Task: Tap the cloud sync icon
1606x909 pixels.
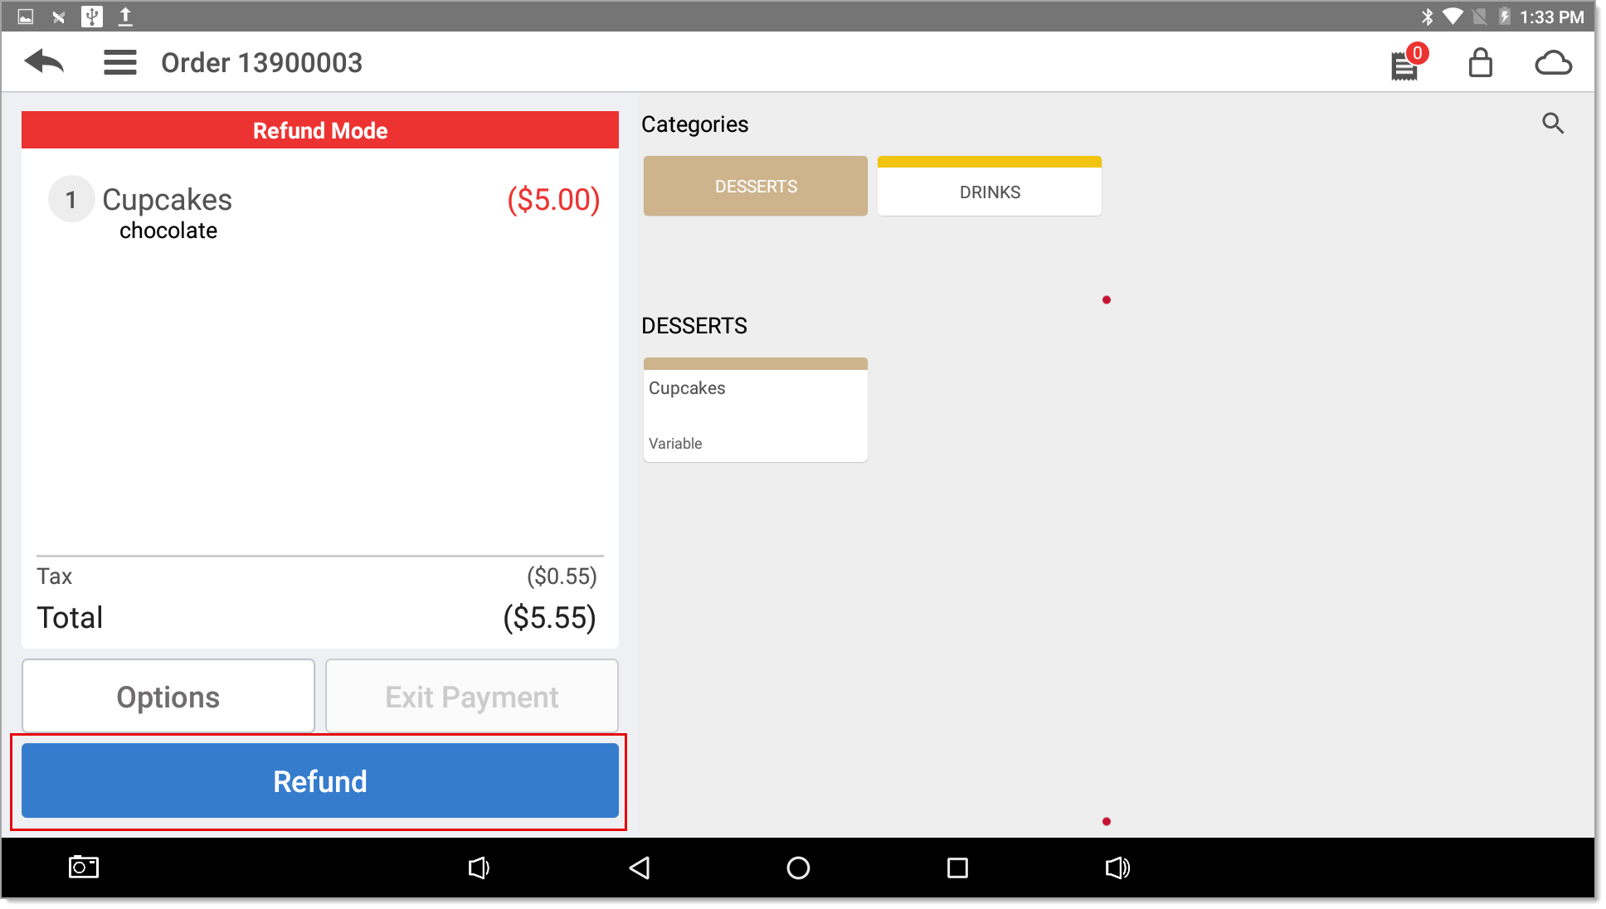Action: (1553, 62)
